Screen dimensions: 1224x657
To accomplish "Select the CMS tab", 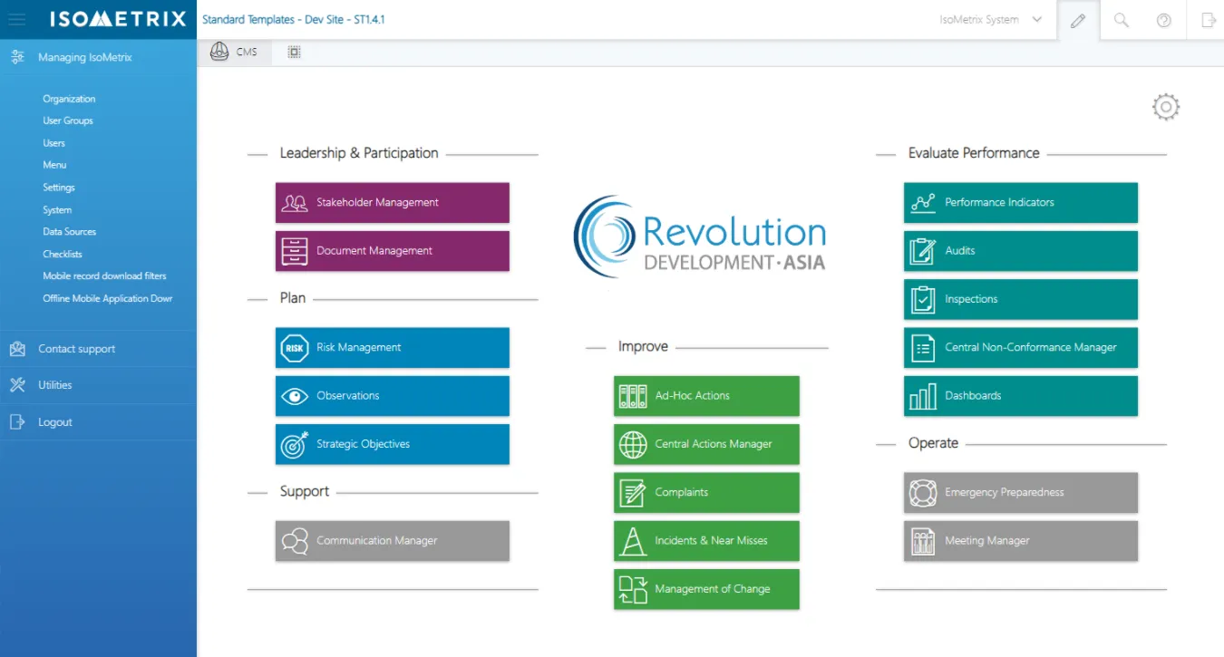I will [x=234, y=53].
